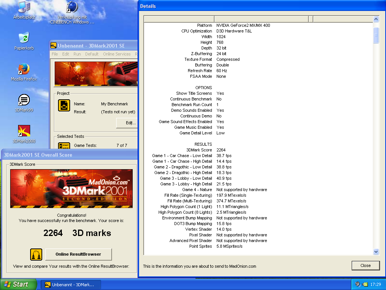The image size is (386, 290).
Task: Click the Details list scroll down arrow
Action: click(x=376, y=252)
